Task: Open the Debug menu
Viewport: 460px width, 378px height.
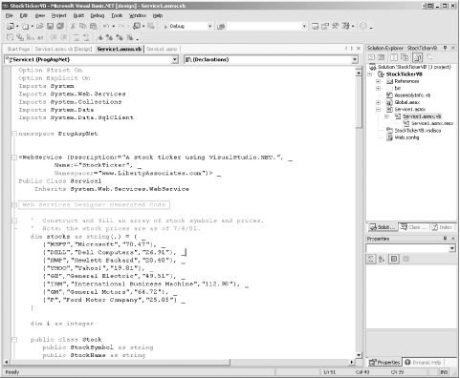Action: pyautogui.click(x=98, y=15)
